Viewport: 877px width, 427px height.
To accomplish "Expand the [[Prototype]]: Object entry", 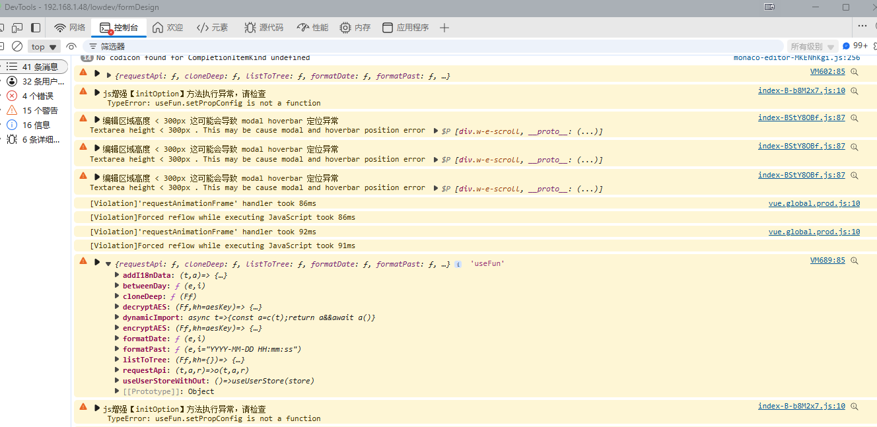I will [118, 391].
